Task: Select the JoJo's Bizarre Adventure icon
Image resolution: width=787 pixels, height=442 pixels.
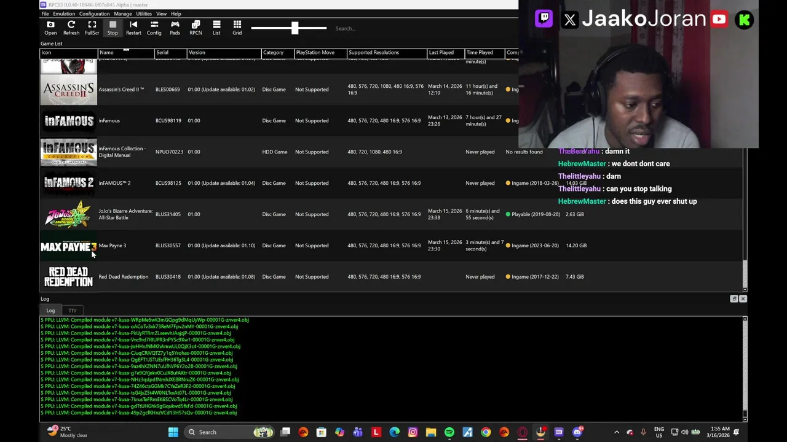Action: [x=69, y=214]
